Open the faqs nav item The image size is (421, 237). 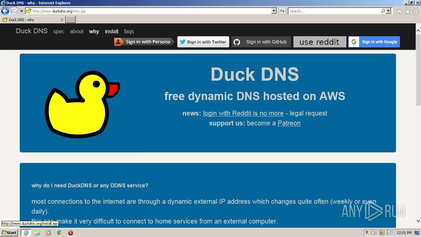[129, 31]
